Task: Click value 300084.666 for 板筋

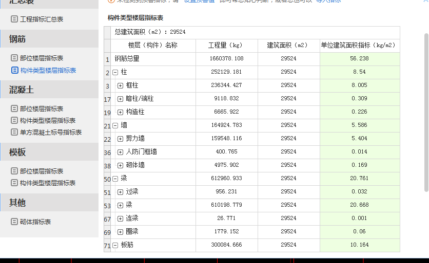Action: [x=226, y=245]
